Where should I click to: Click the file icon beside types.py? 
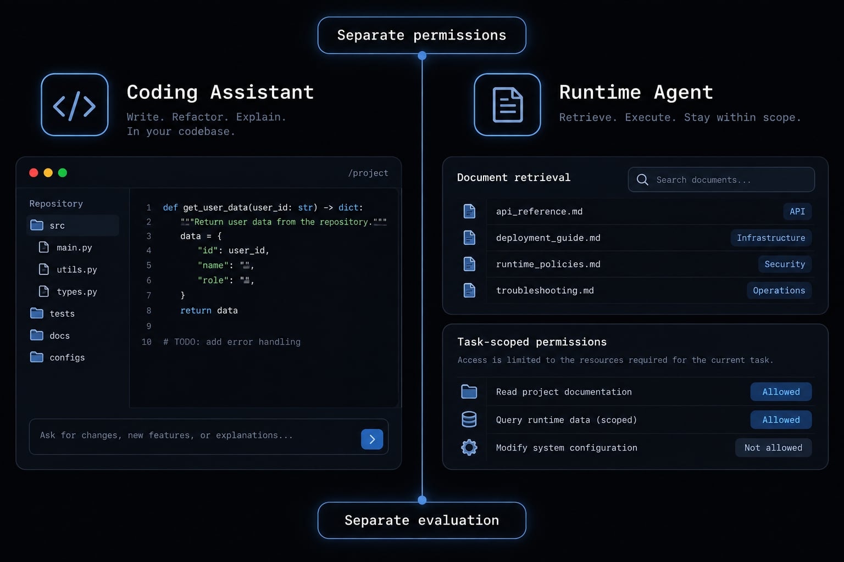point(44,291)
